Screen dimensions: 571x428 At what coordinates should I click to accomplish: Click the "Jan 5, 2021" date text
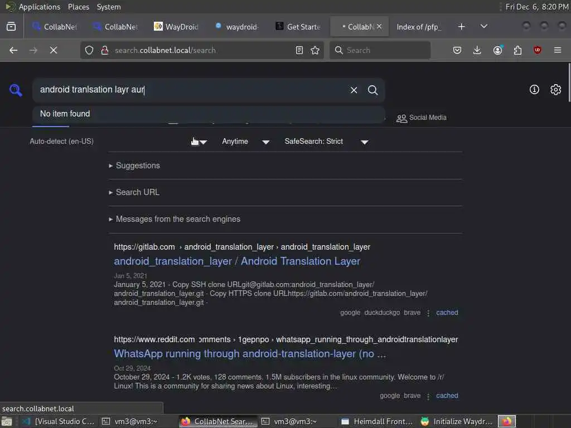click(130, 275)
